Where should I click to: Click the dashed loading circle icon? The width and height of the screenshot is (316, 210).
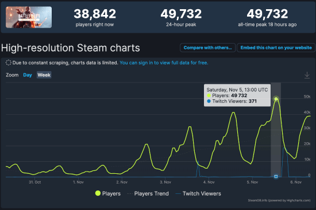9,63
